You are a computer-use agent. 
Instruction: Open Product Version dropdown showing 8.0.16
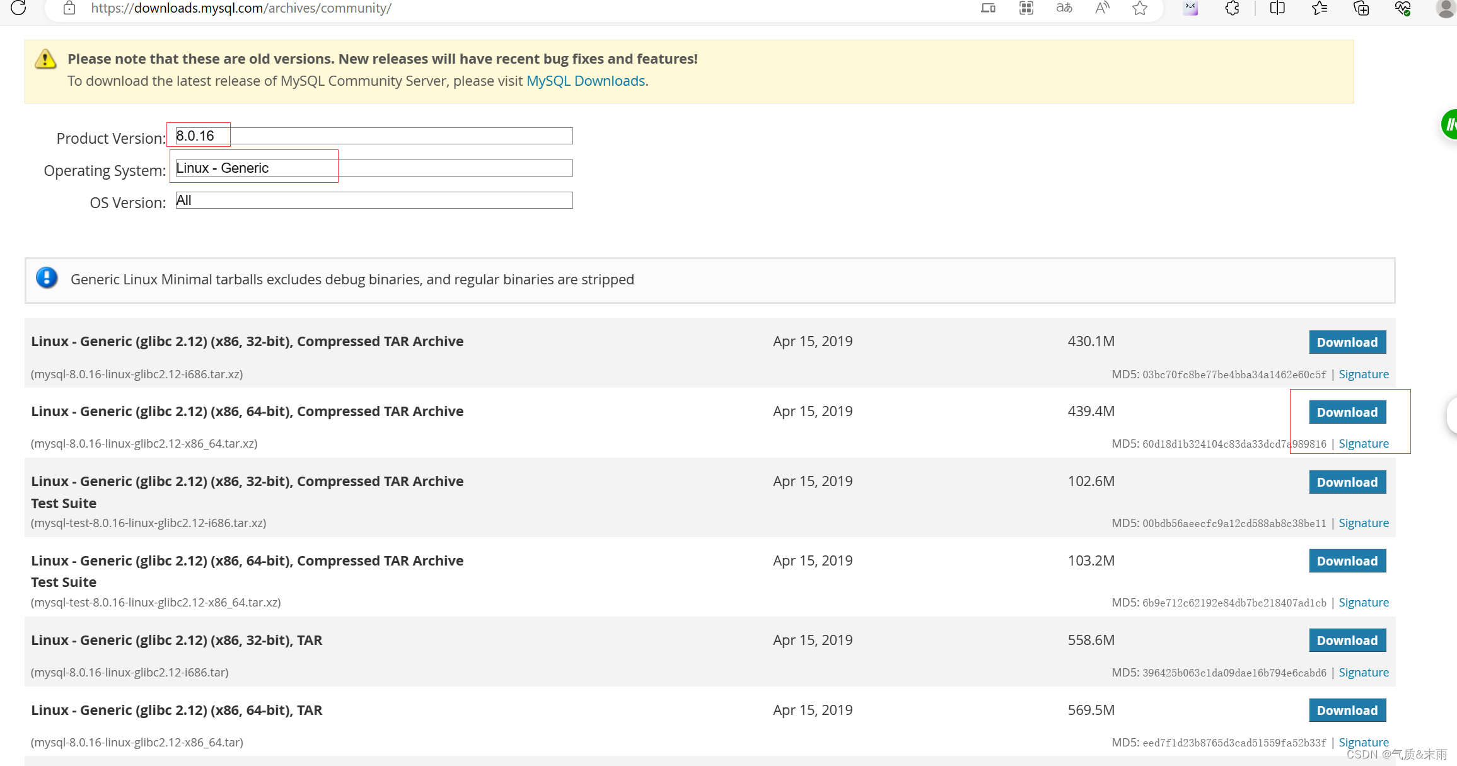pyautogui.click(x=373, y=136)
